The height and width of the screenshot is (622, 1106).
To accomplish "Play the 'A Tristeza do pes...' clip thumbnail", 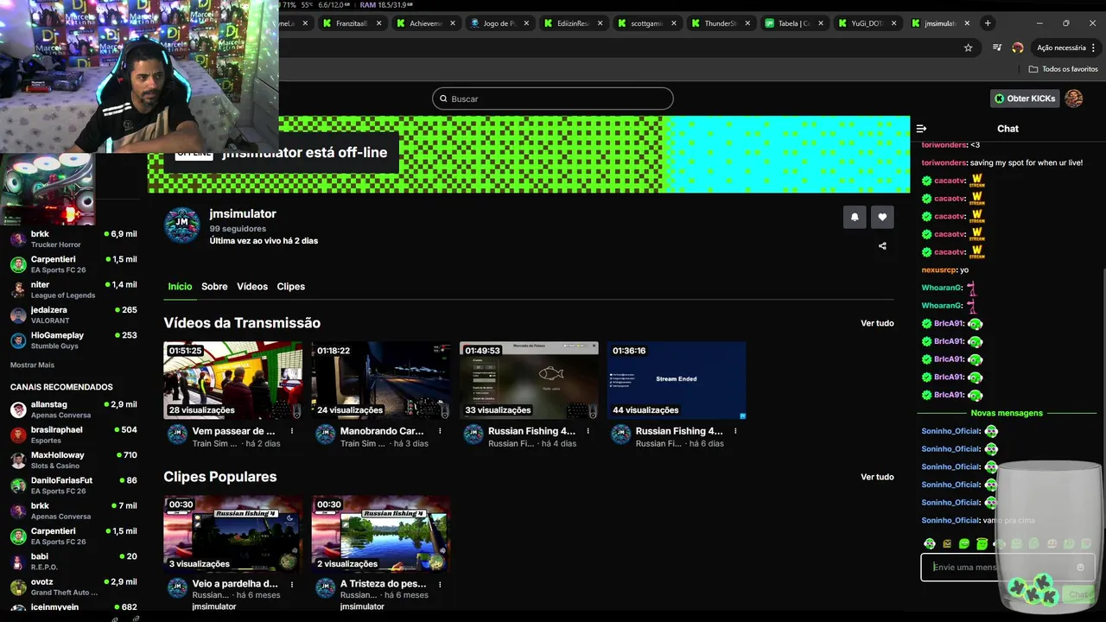I will (x=381, y=534).
